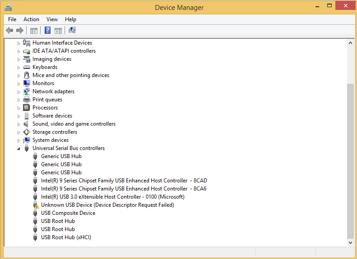Click the scrollbar down arrow
Viewport: 357px width, 259px height.
click(x=350, y=243)
